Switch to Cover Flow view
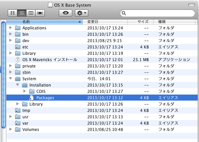This screenshot has width=199, height=142. (40, 13)
